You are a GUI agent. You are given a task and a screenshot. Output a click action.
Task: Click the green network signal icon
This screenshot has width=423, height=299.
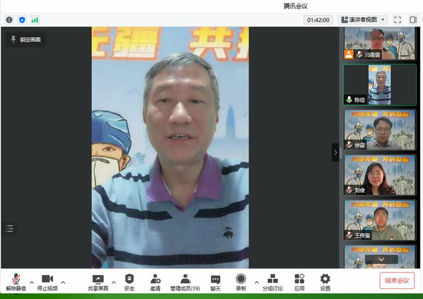pyautogui.click(x=34, y=20)
